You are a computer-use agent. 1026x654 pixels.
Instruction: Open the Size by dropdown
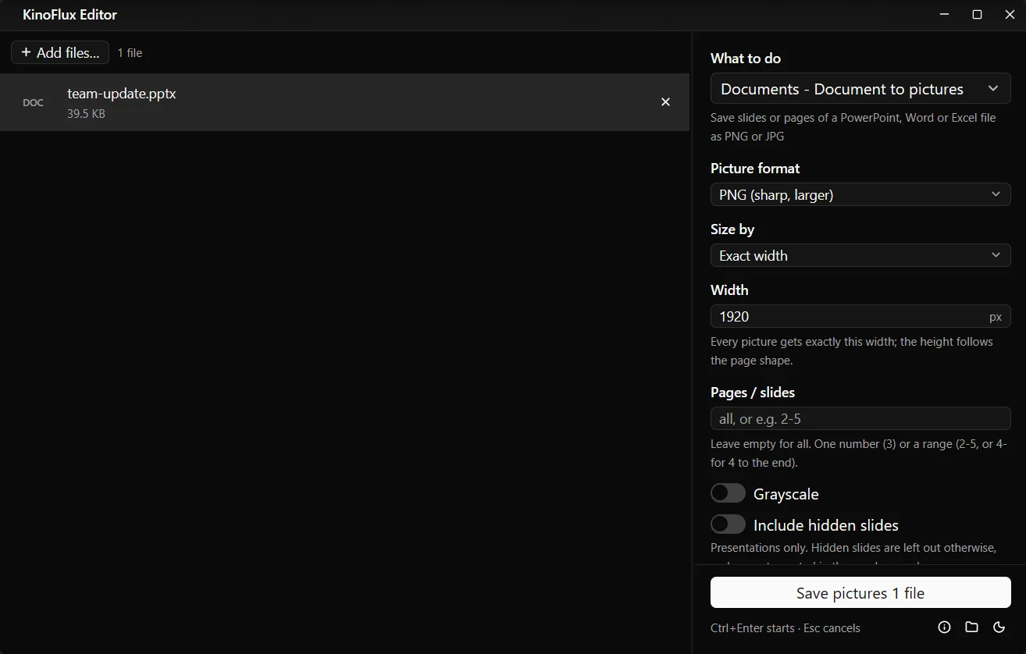pyautogui.click(x=860, y=255)
